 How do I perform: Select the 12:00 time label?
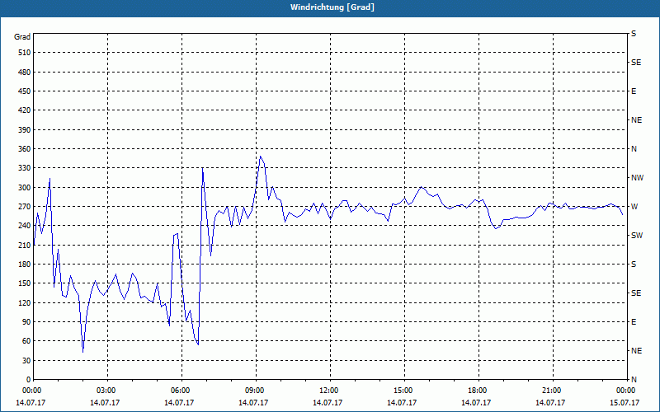[x=328, y=391]
